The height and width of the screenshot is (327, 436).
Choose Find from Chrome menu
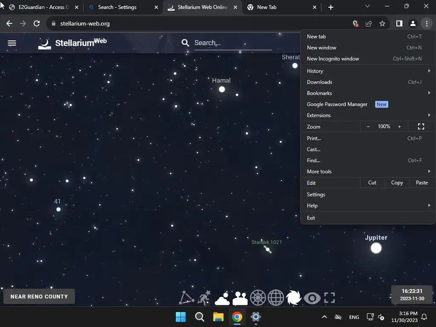click(368, 161)
